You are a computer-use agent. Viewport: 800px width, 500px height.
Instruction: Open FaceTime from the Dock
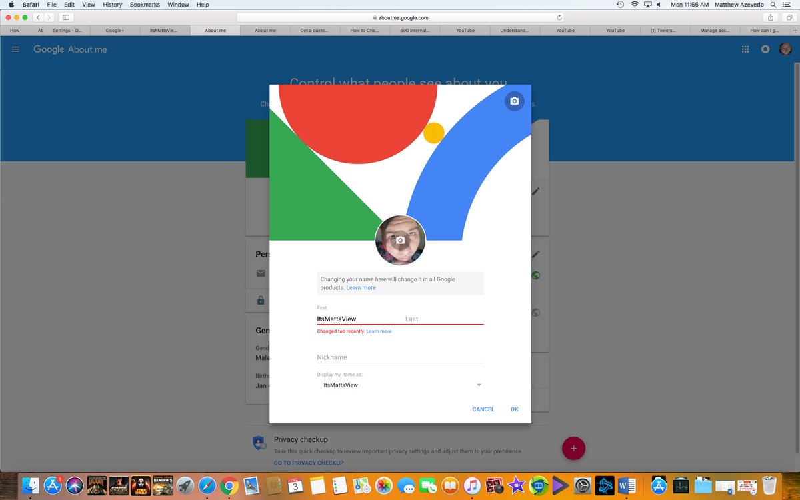[x=428, y=486]
